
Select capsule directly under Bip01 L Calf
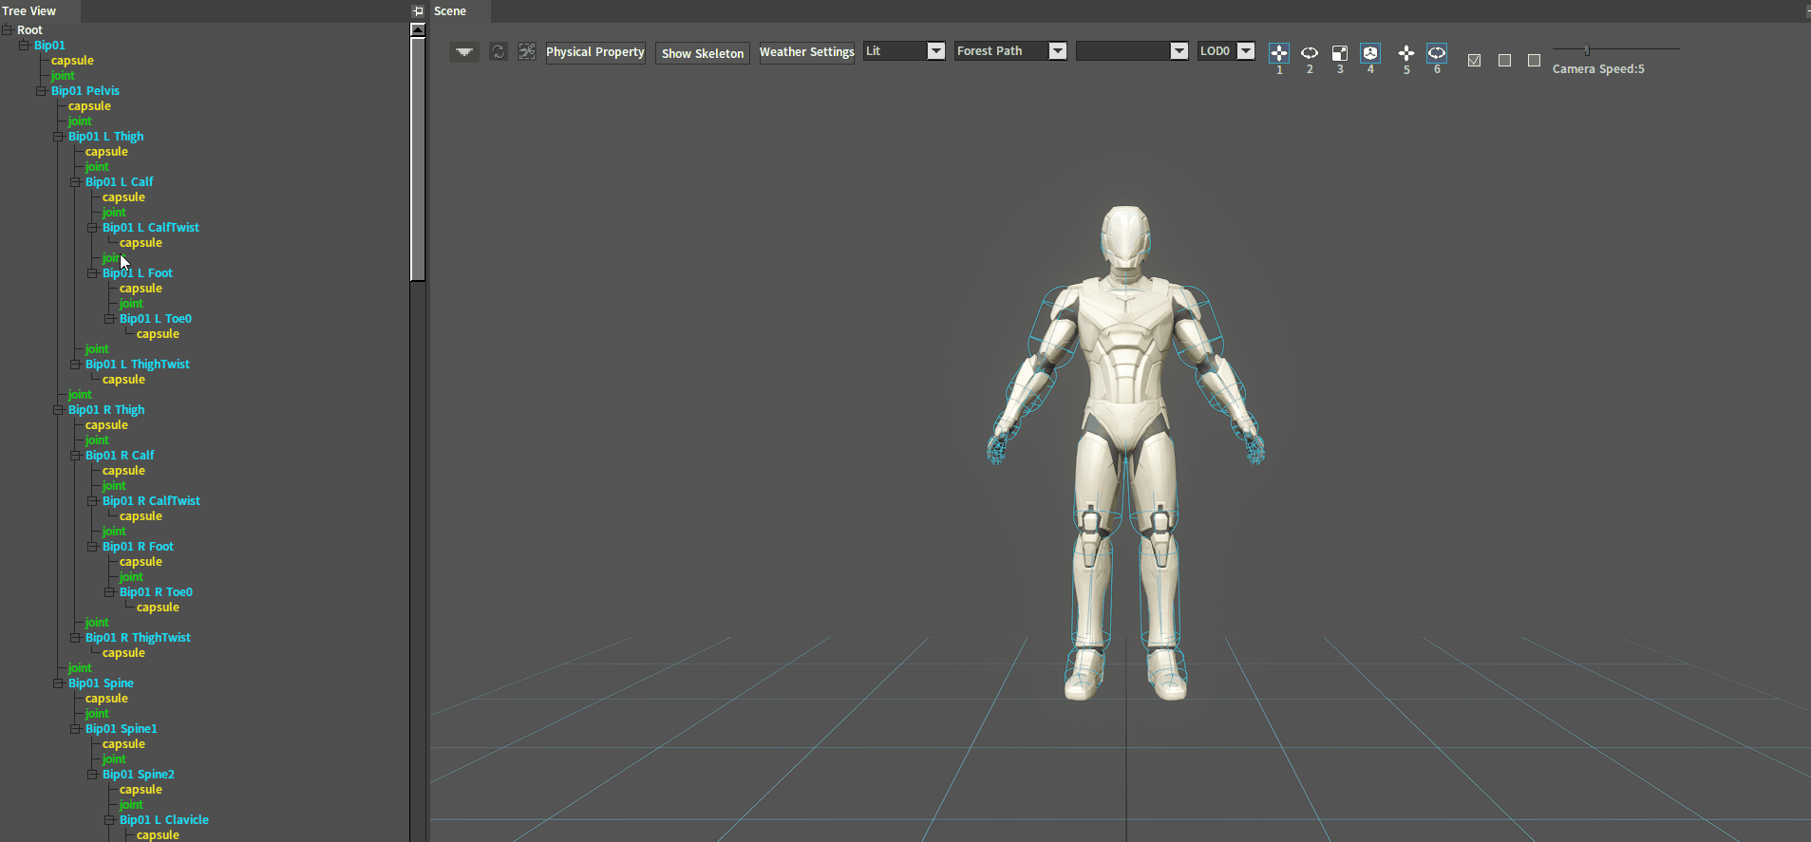(123, 197)
